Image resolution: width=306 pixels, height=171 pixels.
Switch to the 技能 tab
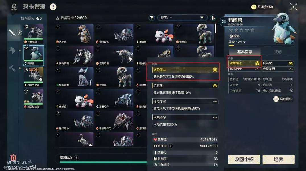278,52
